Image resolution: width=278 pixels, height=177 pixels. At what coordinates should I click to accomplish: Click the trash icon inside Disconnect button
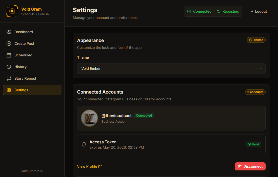[240, 166]
